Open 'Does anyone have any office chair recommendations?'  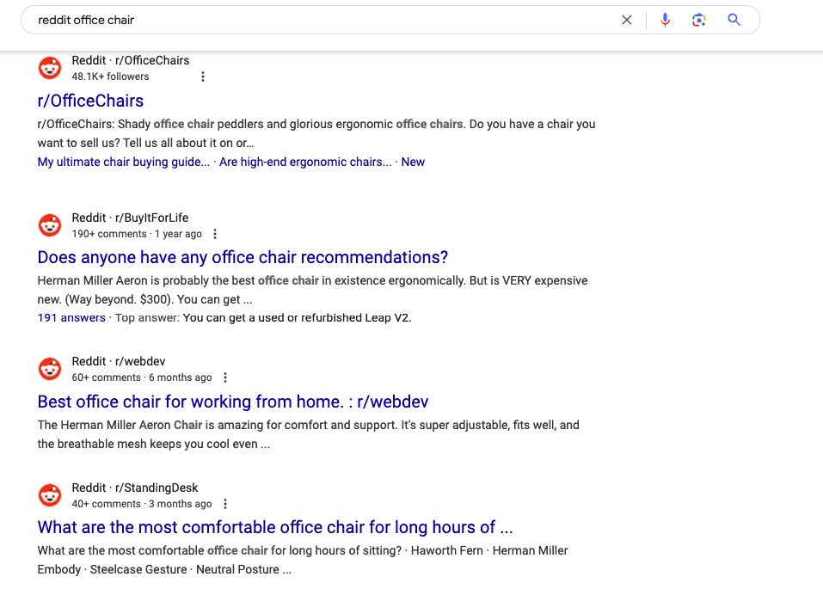click(x=243, y=257)
